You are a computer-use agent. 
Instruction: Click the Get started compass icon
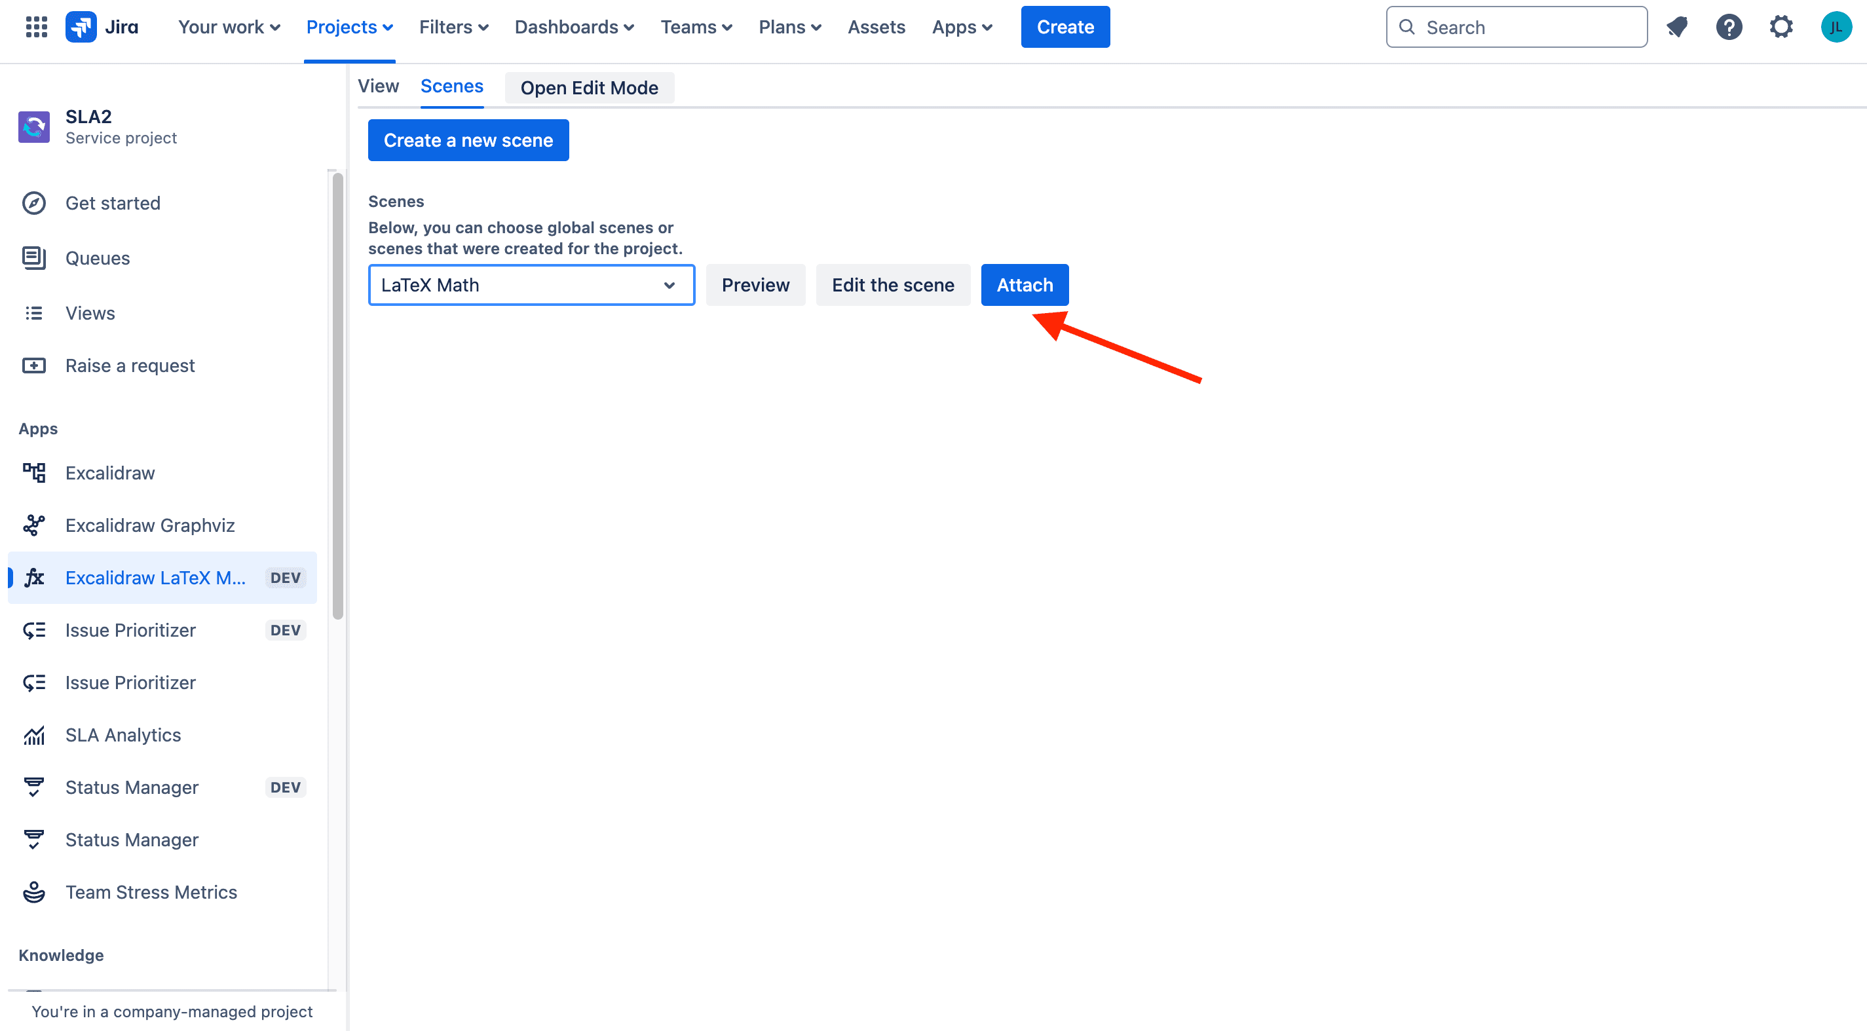pyautogui.click(x=34, y=203)
